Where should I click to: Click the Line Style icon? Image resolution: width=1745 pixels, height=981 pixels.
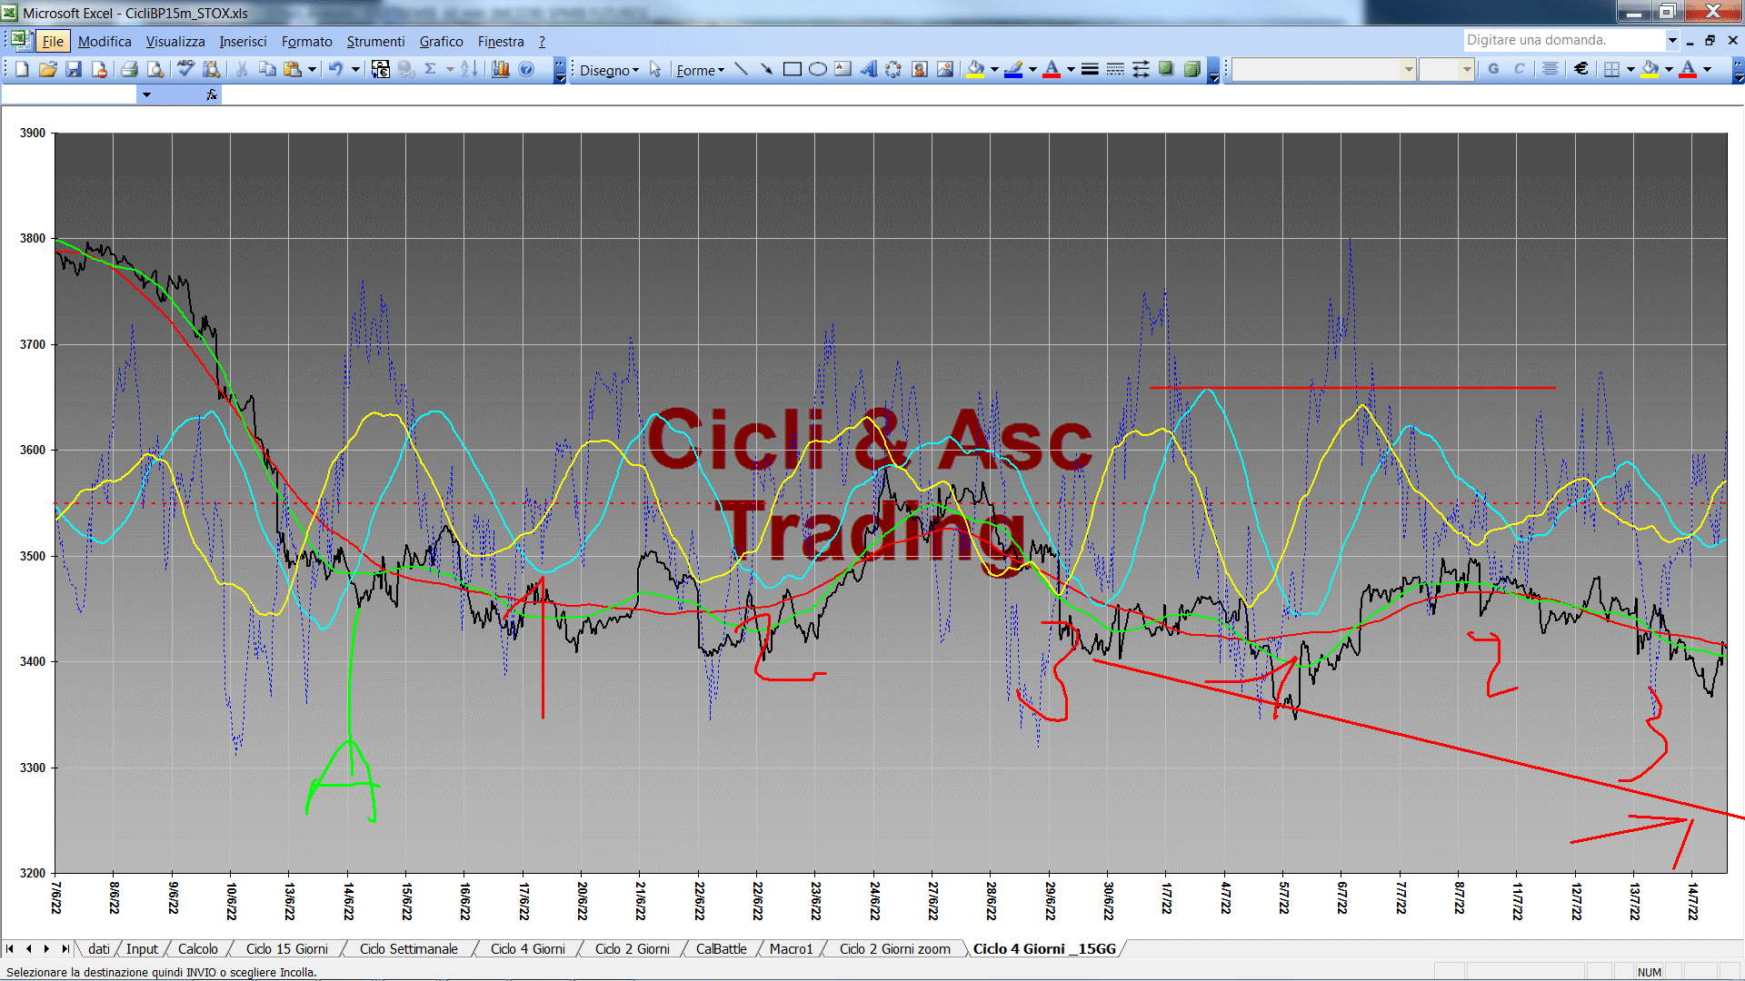1090,69
